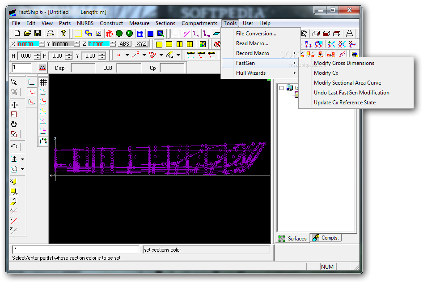Choose Undo Last FastGen Modification
423x283 pixels.
351,93
